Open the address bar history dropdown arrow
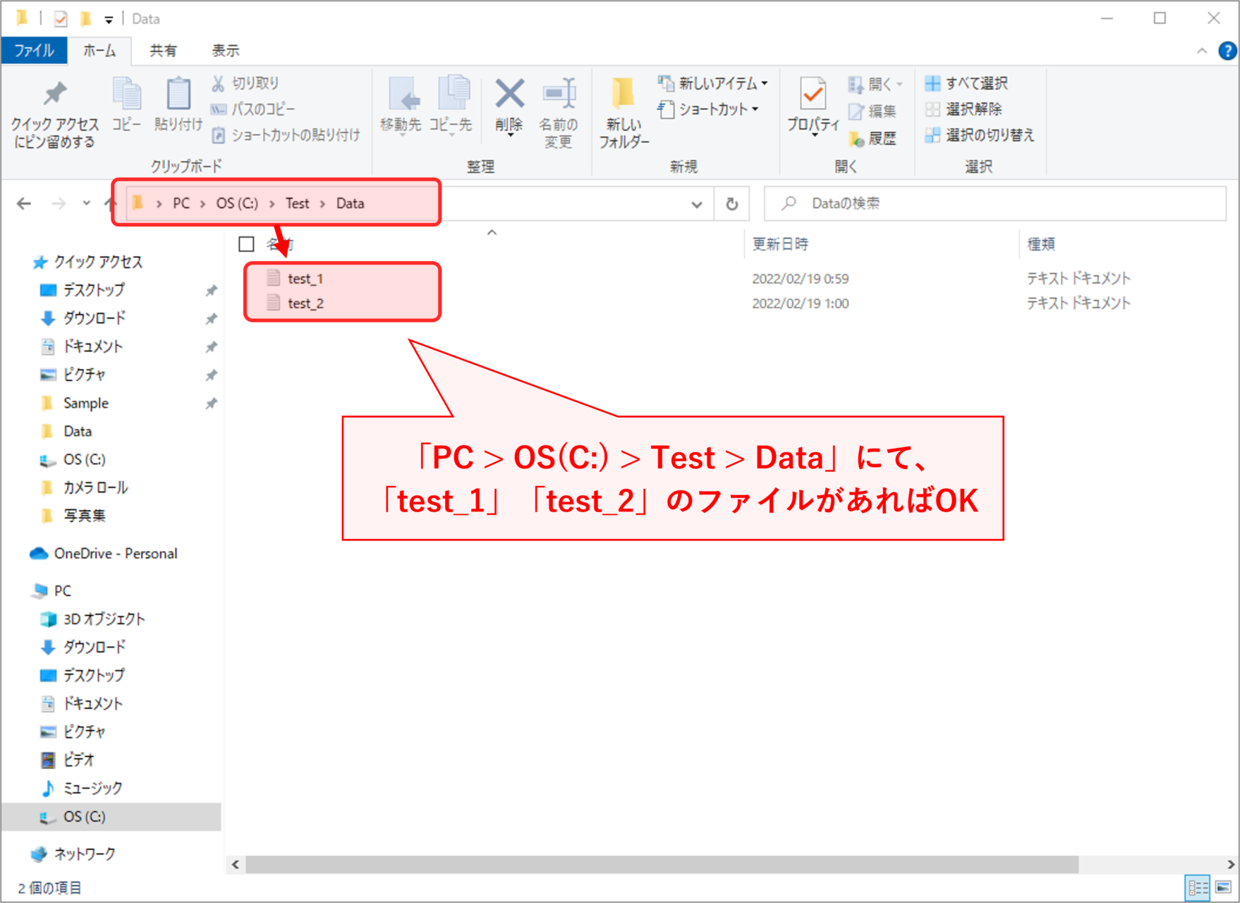Viewport: 1240px width, 903px height. point(697,204)
